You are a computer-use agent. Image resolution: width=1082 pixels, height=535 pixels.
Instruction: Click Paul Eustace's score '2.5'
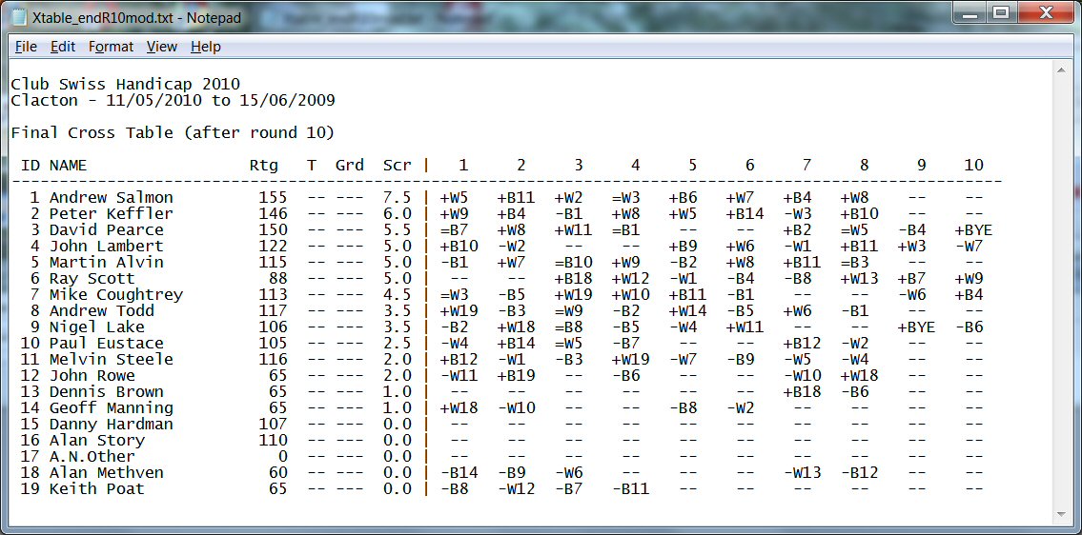click(x=398, y=344)
